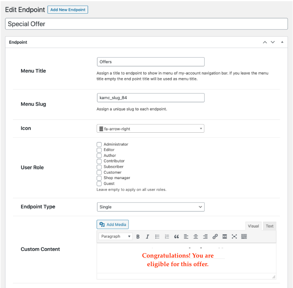
Task: Enable fullscreen editor mode
Action: coord(234,236)
